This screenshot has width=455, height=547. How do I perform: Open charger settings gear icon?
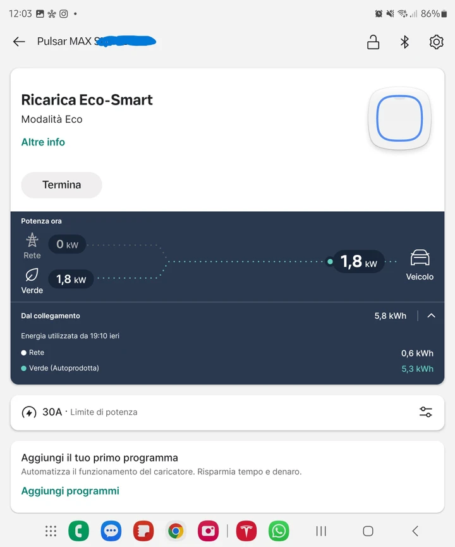click(436, 42)
